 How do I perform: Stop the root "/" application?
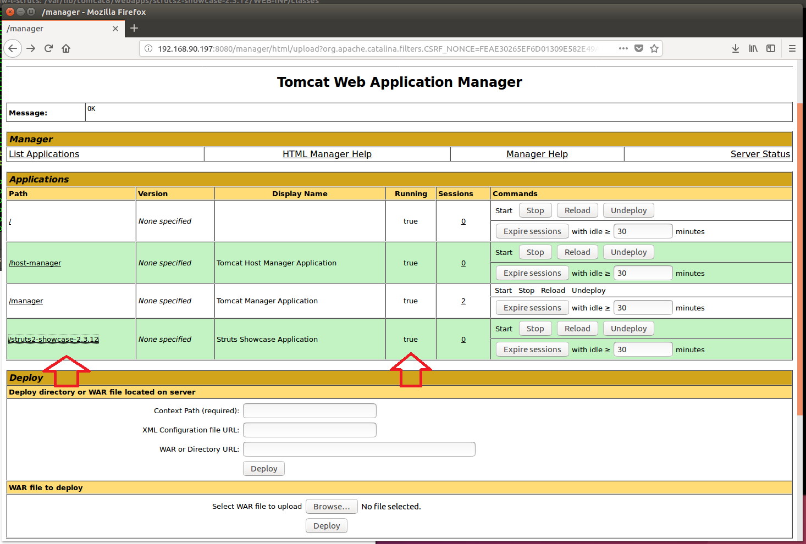coord(536,210)
